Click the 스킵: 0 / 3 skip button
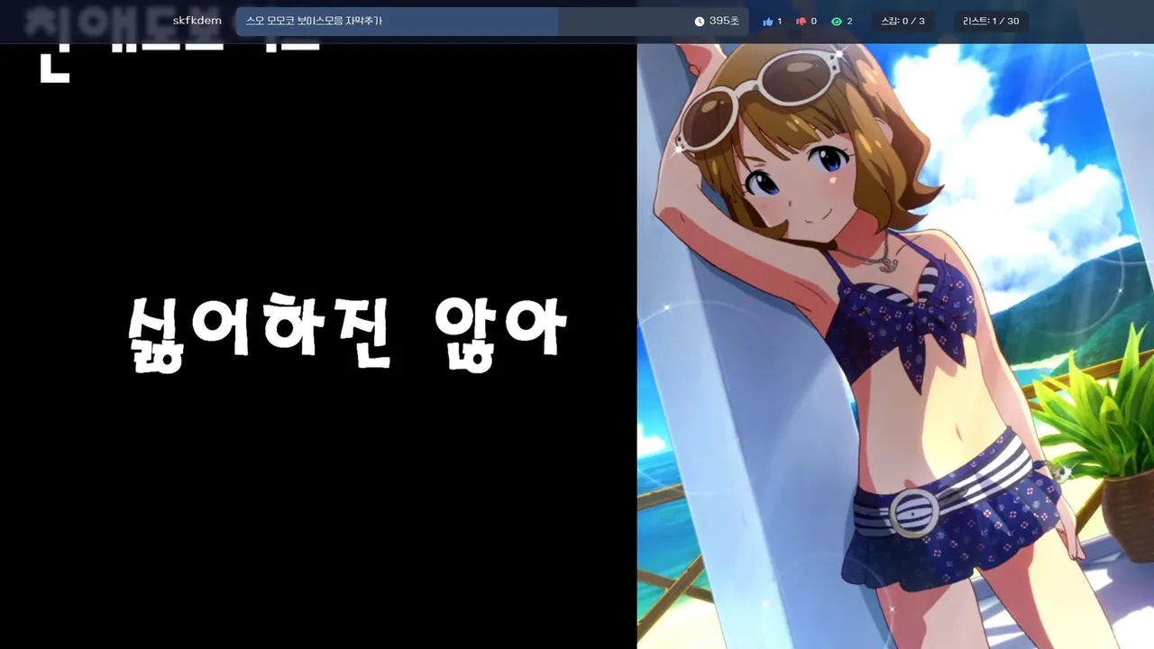The image size is (1154, 649). coord(902,21)
